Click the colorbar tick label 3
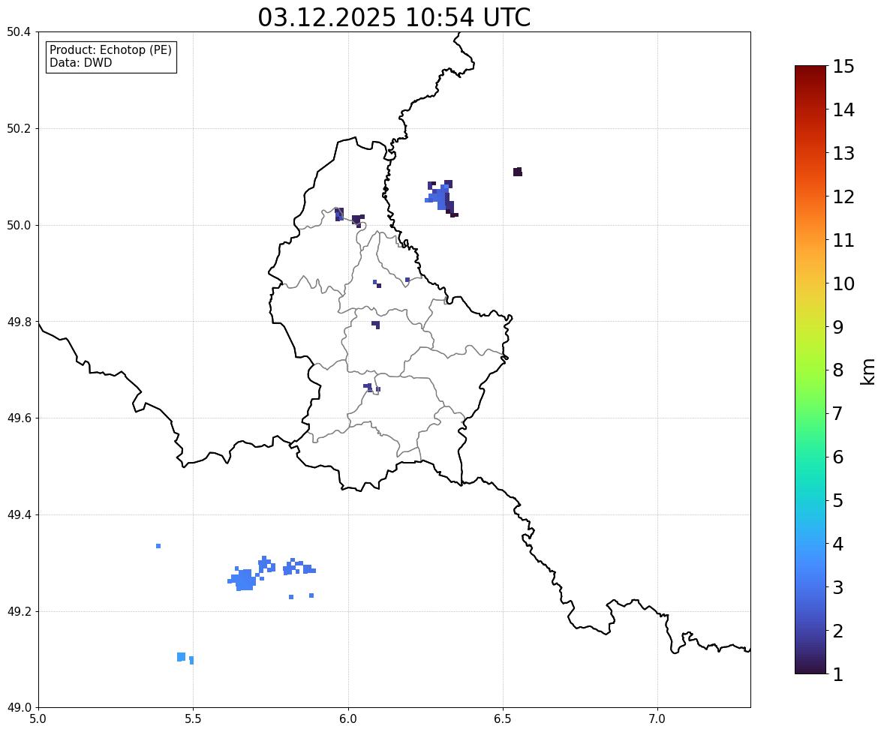The height and width of the screenshot is (732, 884). point(838,587)
